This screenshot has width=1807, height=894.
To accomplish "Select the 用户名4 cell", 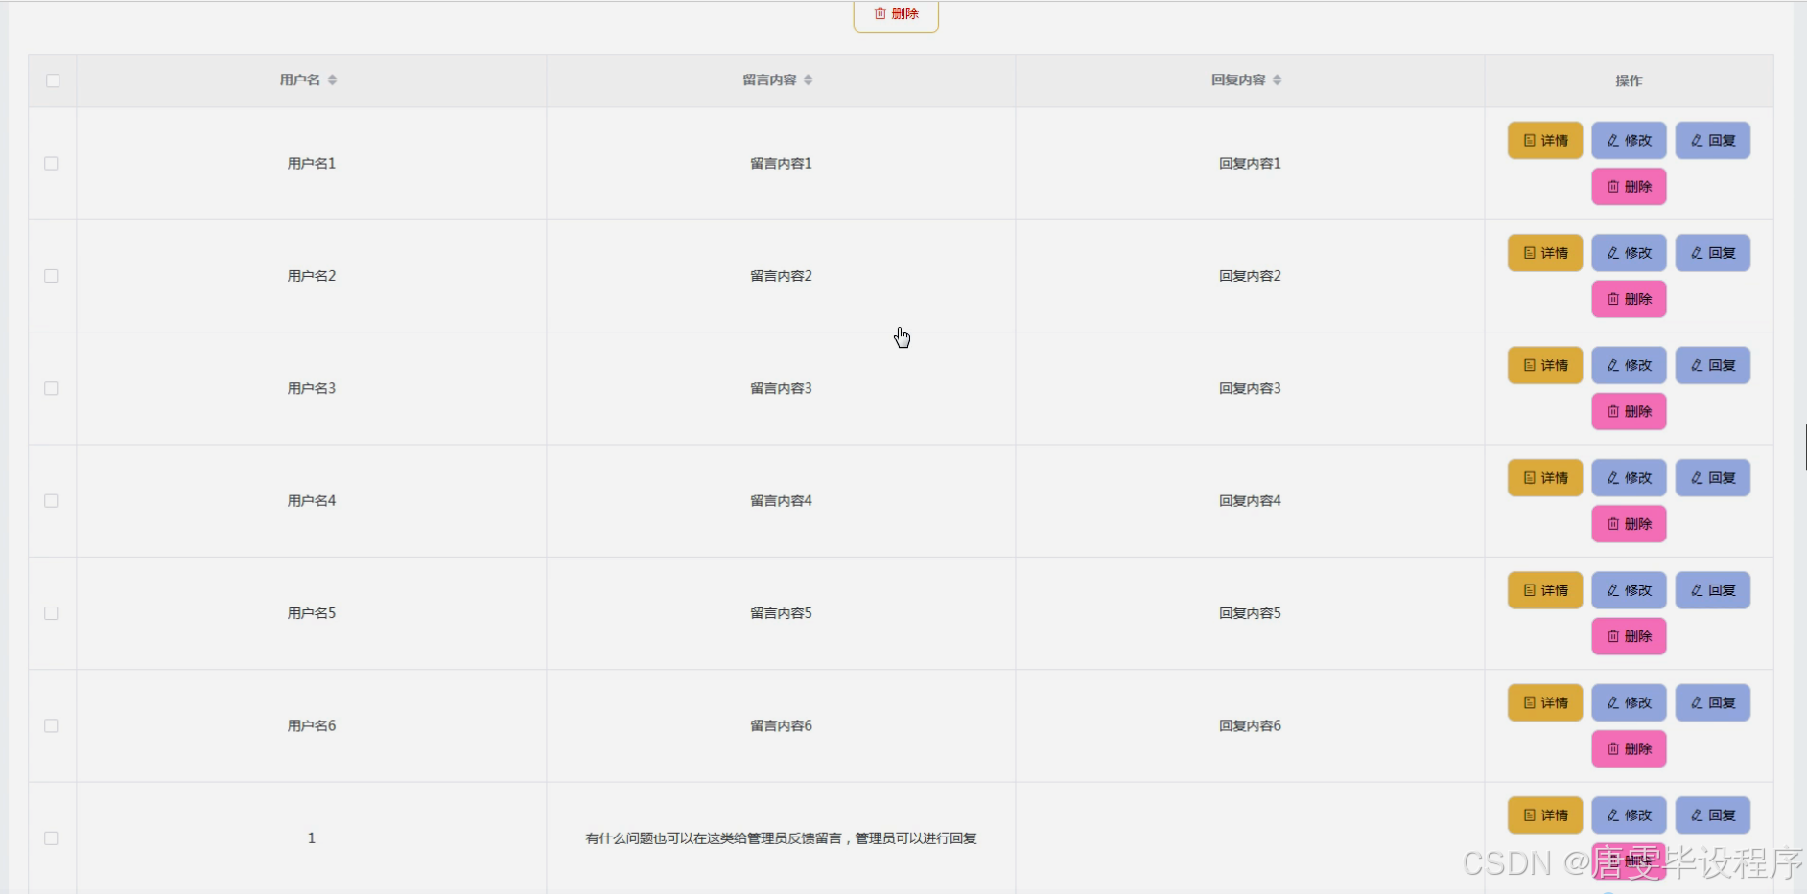I will pos(312,501).
